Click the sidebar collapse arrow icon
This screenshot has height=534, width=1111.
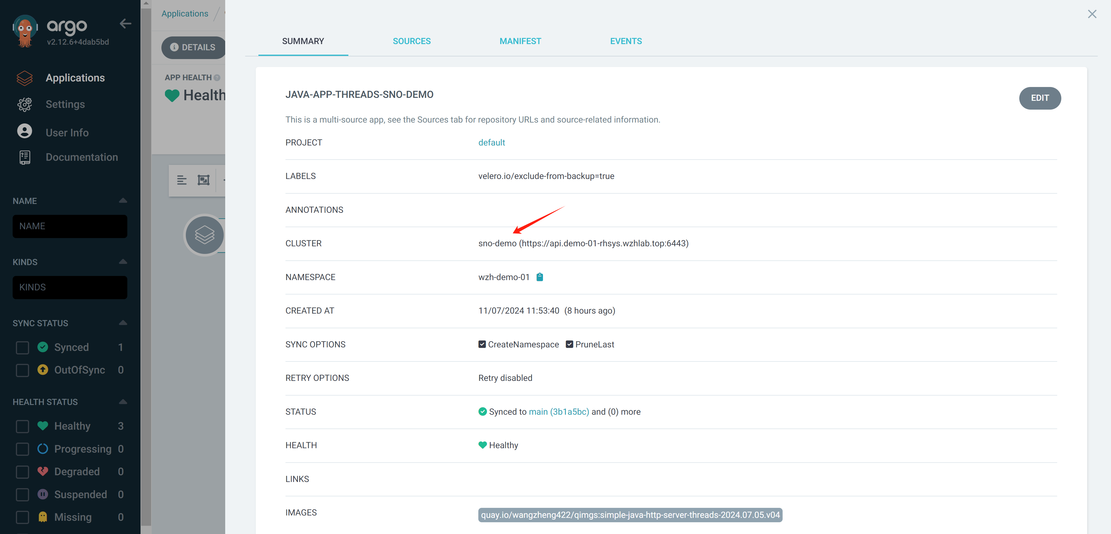coord(126,24)
